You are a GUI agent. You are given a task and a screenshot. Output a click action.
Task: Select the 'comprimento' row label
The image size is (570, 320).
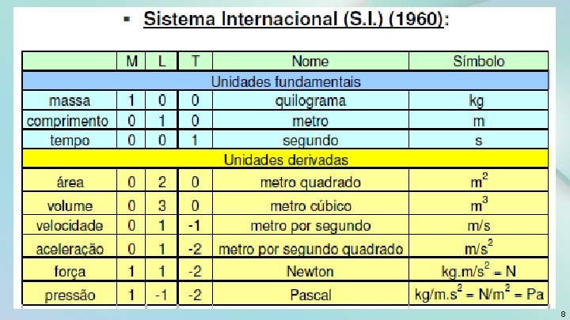[x=68, y=121]
